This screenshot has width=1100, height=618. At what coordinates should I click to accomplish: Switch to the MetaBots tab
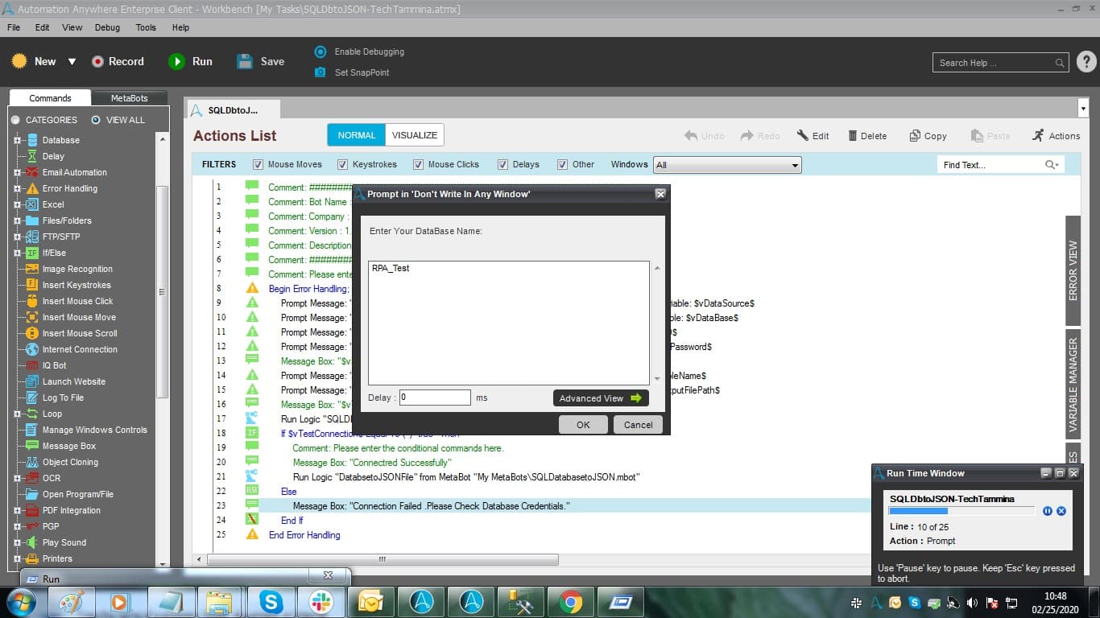click(x=129, y=98)
